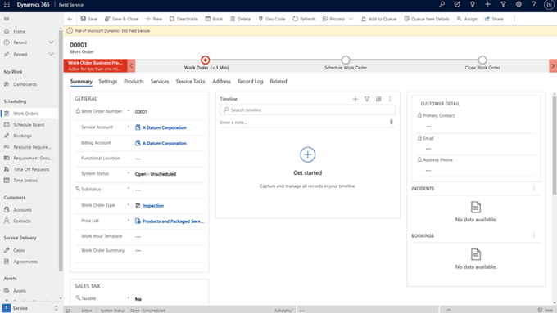
Task: Switch to the Products tab
Action: (134, 81)
